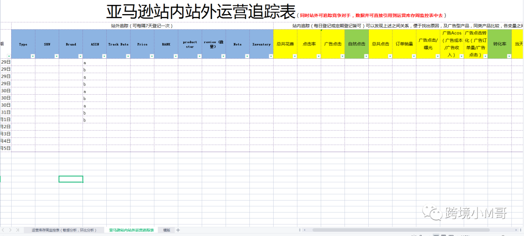
Task: Open the 广告点击/曝光 column filter arrow
Action: tap(437, 56)
